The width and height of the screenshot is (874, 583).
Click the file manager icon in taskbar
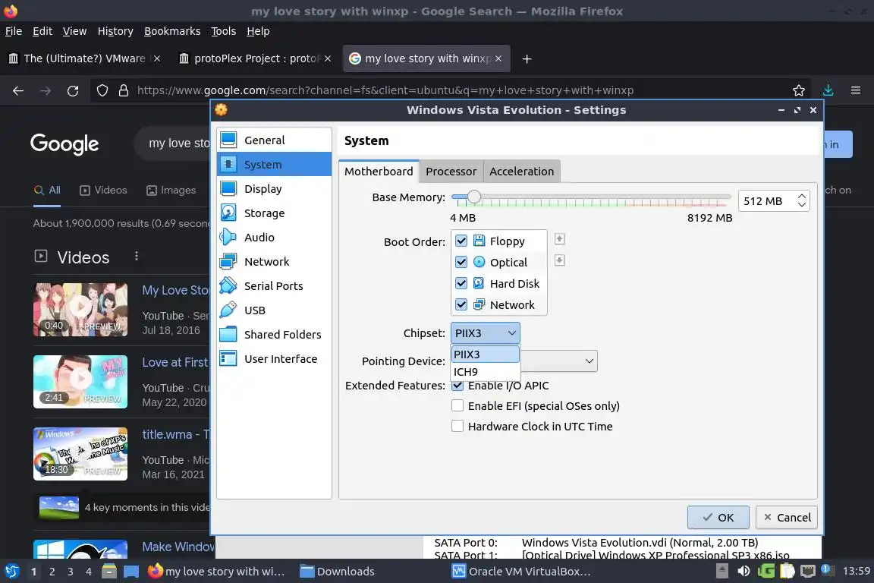[x=109, y=571]
